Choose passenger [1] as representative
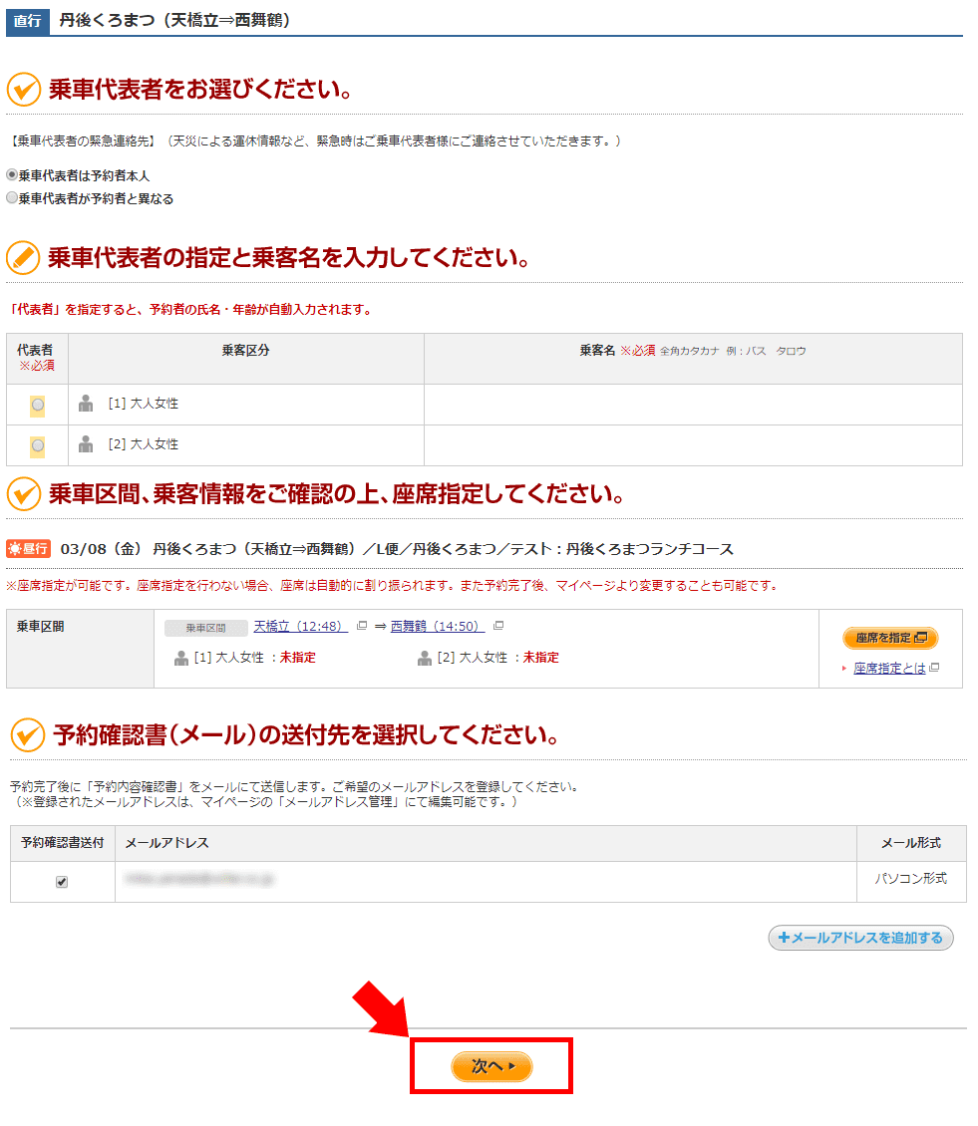The height and width of the screenshot is (1126, 978). coord(38,405)
